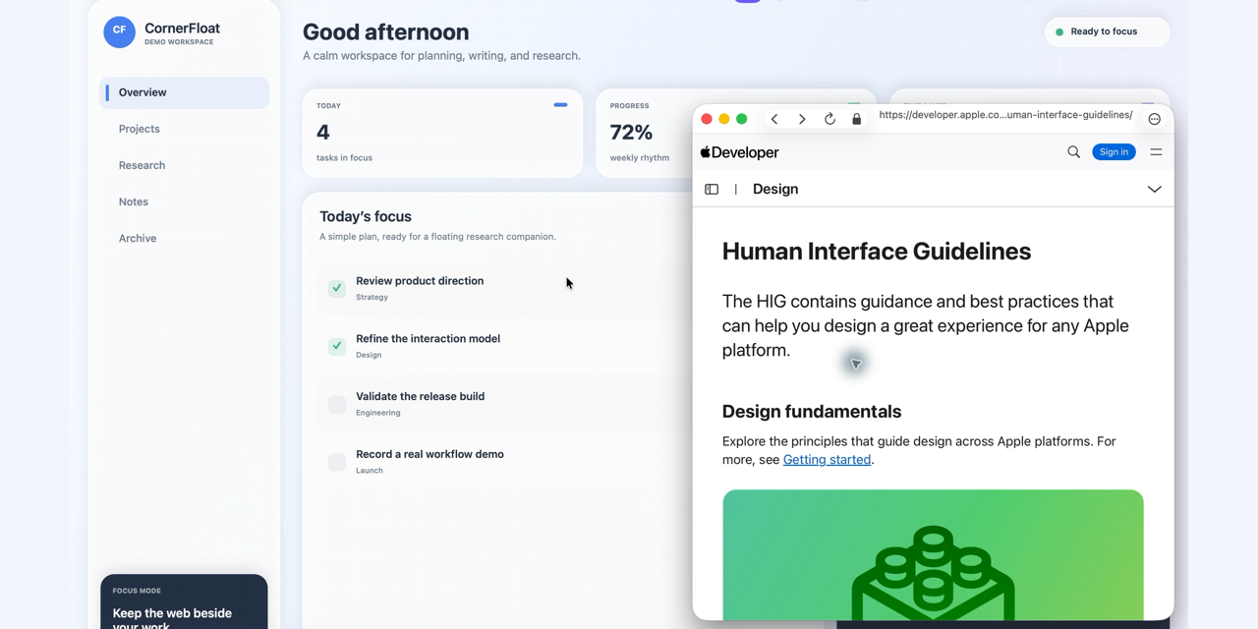This screenshot has height=629, width=1258.
Task: Click the Engineering tag under Validate release build
Action: [378, 413]
